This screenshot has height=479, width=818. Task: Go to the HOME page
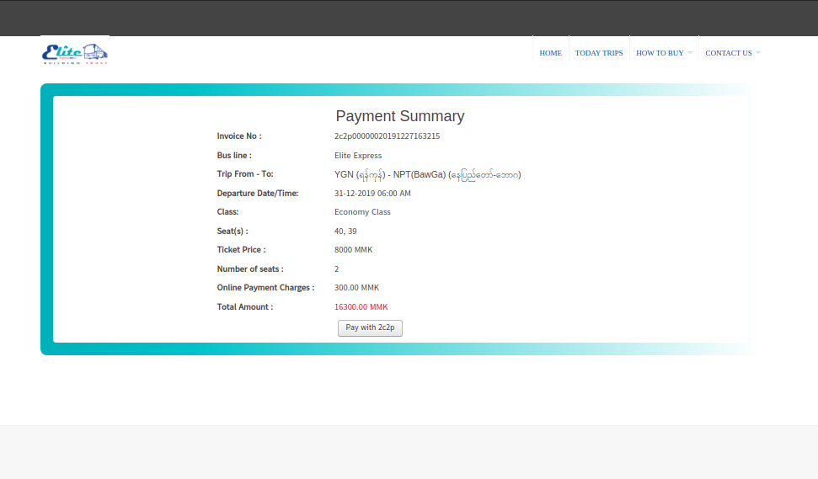[550, 53]
